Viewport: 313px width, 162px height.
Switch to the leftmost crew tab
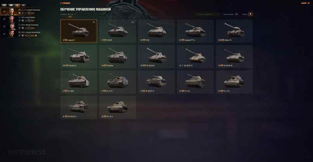(x=4, y=5)
